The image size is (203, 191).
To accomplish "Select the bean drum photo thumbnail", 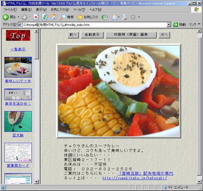I will click(x=18, y=121).
